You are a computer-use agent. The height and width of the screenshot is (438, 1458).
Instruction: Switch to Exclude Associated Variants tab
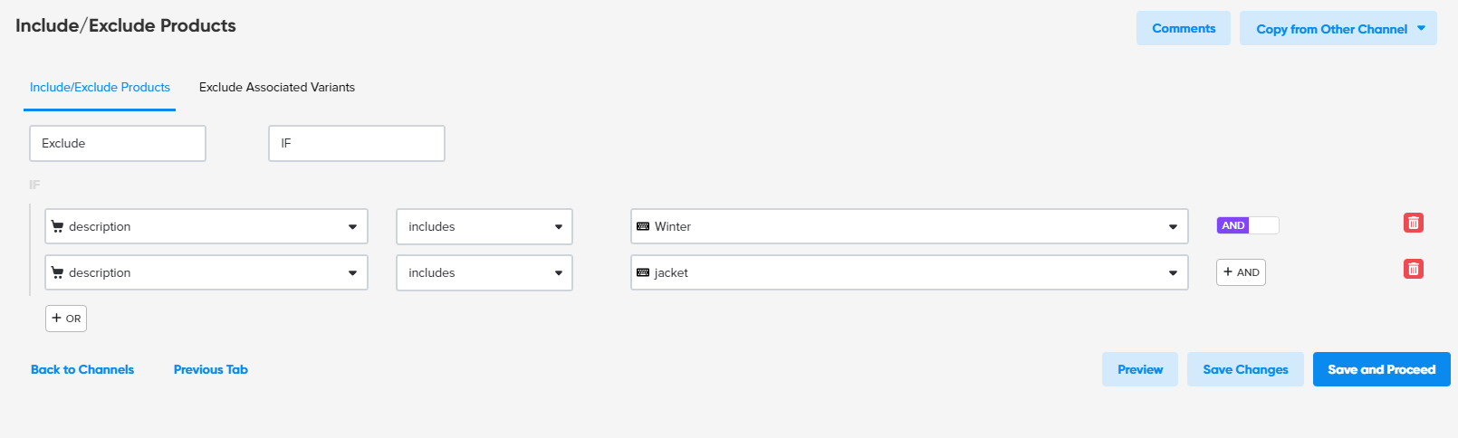[277, 87]
